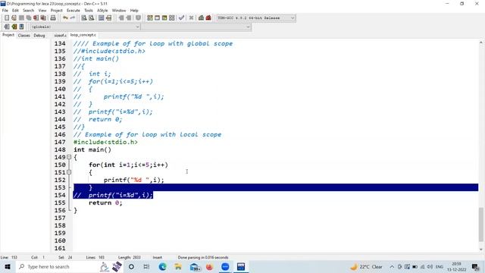This screenshot has width=485, height=273.
Task: Click the Save file toolbar icon
Action: click(x=21, y=18)
